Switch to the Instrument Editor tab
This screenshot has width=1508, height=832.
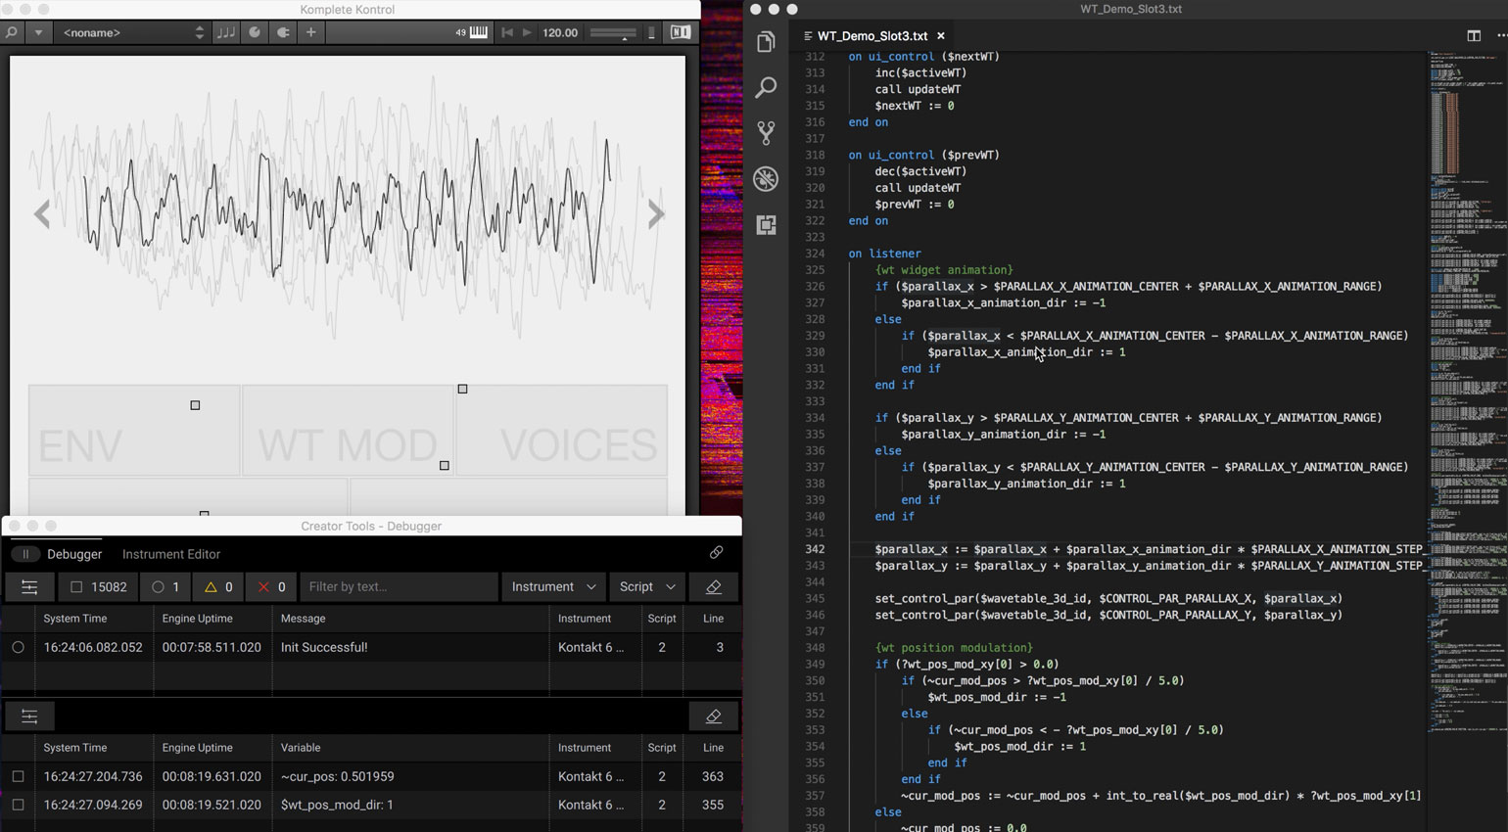pos(170,554)
